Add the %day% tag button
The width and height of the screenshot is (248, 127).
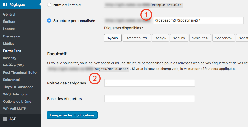tap(161, 38)
